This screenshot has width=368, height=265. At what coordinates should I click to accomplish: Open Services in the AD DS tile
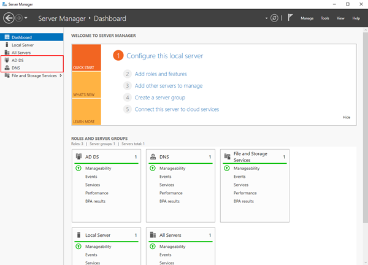pos(93,185)
